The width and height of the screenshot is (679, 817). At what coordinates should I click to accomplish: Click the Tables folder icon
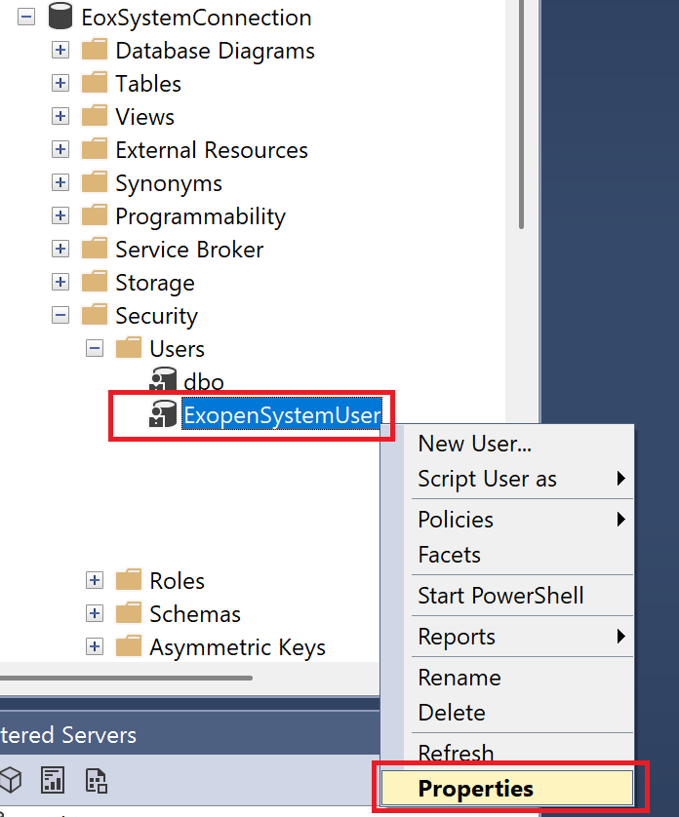click(95, 84)
